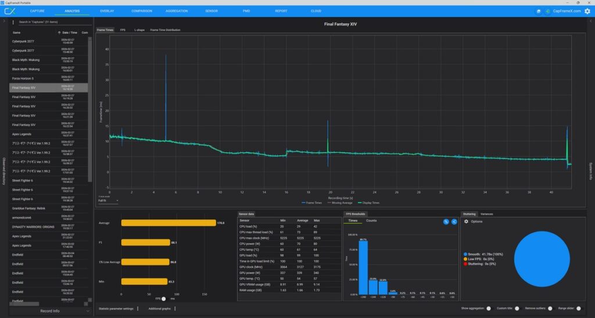Open the settings gear in top bar
The width and height of the screenshot is (595, 318).
[586, 11]
